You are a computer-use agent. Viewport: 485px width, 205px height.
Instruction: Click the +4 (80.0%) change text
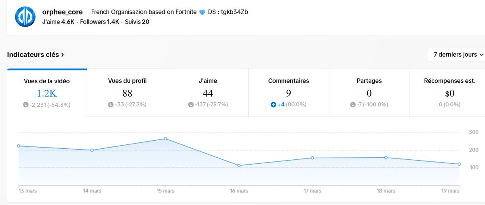coord(292,105)
